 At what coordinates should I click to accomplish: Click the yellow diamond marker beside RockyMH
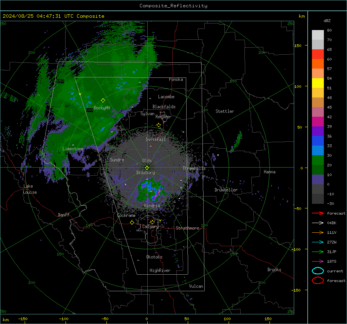[103, 101]
